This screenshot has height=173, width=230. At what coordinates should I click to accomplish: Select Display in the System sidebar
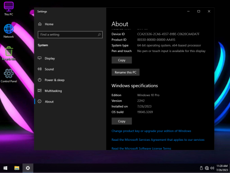(x=46, y=58)
